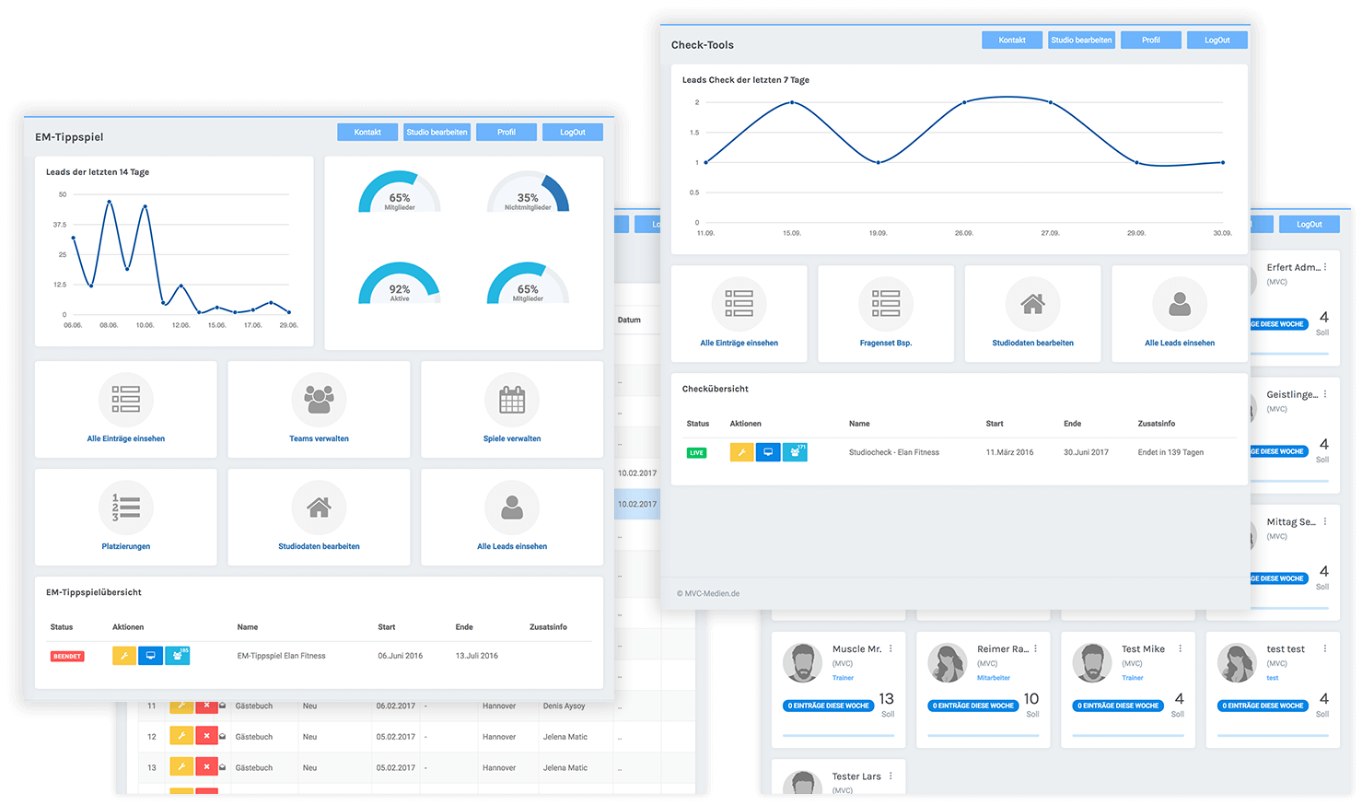Open the Fragenset Bsp. icon in Check-Tools
Viewport: 1362px width, 805px height.
886,303
